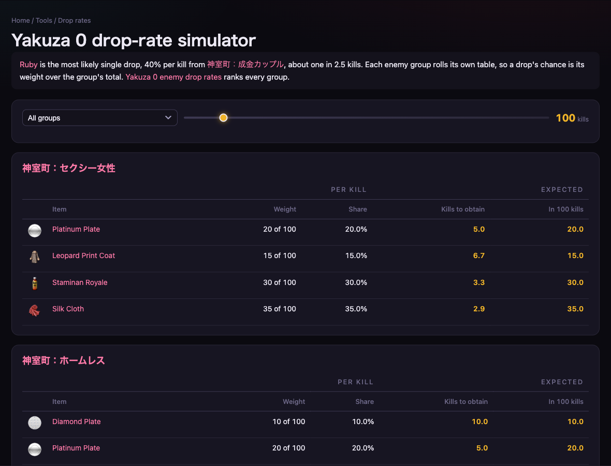The image size is (611, 466).
Task: Click the In 100 kills header in ホームレス table
Action: (x=566, y=401)
